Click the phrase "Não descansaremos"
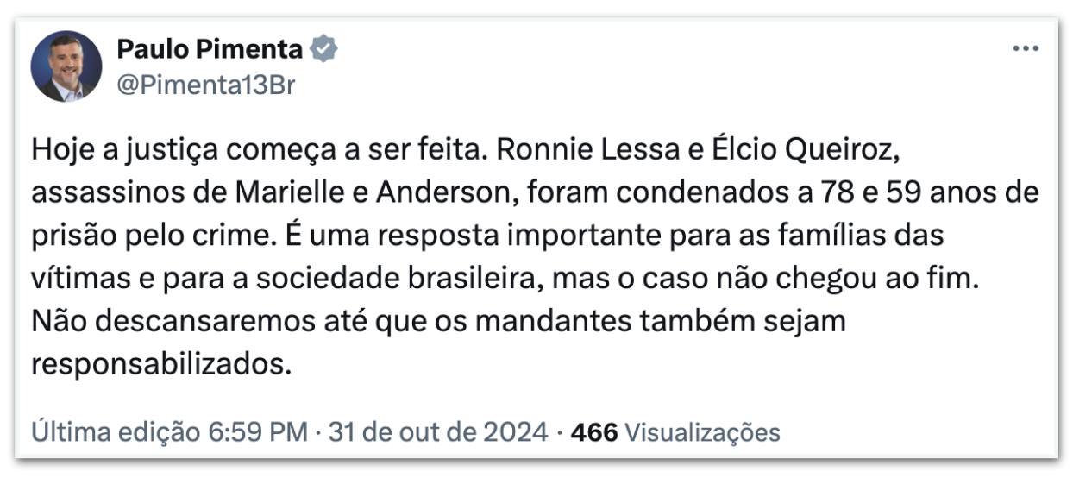 (170, 322)
